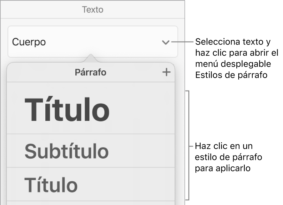The width and height of the screenshot is (283, 205).
Task: Click the divider line below the Texto header
Action: point(93,18)
